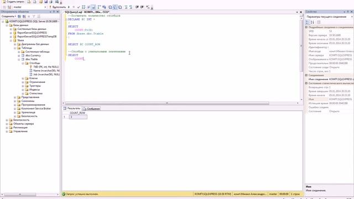The image size is (354, 199).
Task: Select the Статистика folder
Action: (36, 93)
